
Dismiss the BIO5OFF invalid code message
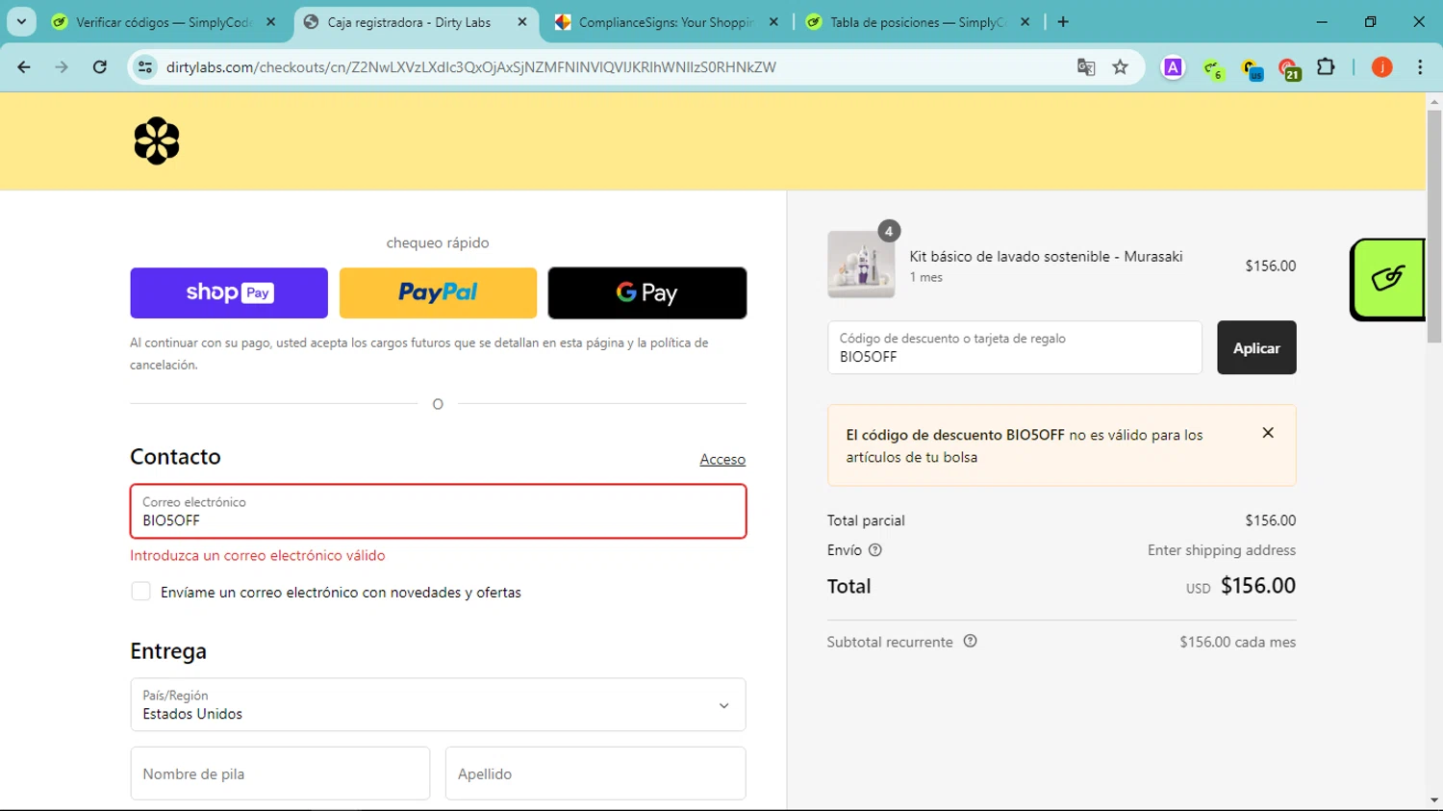(1268, 433)
